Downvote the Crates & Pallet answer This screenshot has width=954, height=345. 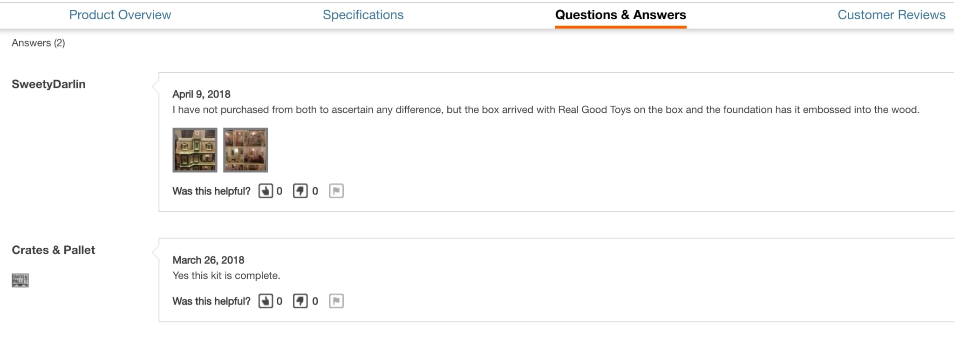(x=300, y=301)
